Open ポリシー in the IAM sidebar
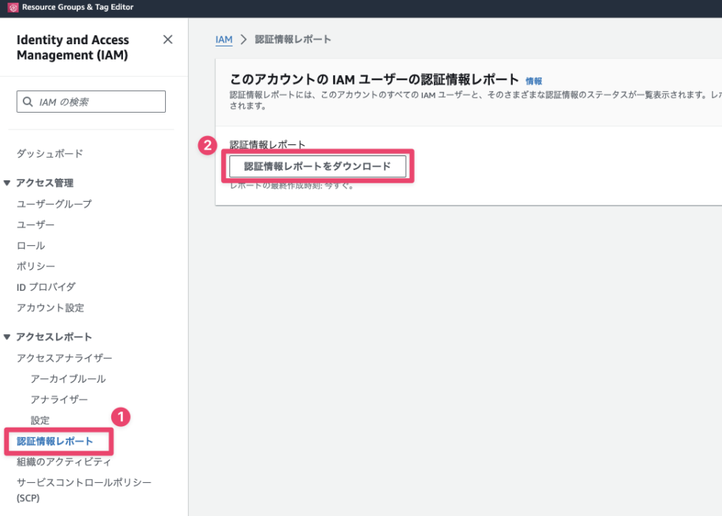This screenshot has width=722, height=516. point(35,266)
